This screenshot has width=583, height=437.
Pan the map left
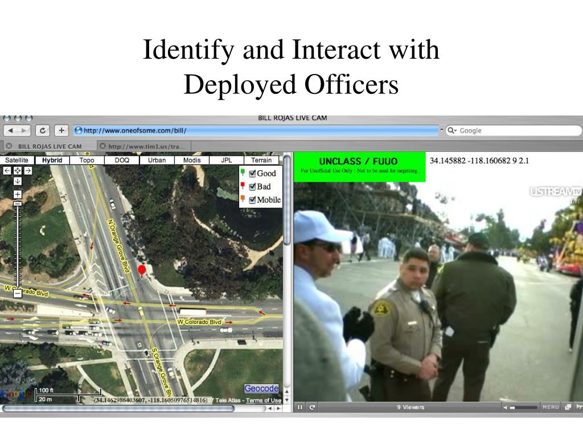7,171
